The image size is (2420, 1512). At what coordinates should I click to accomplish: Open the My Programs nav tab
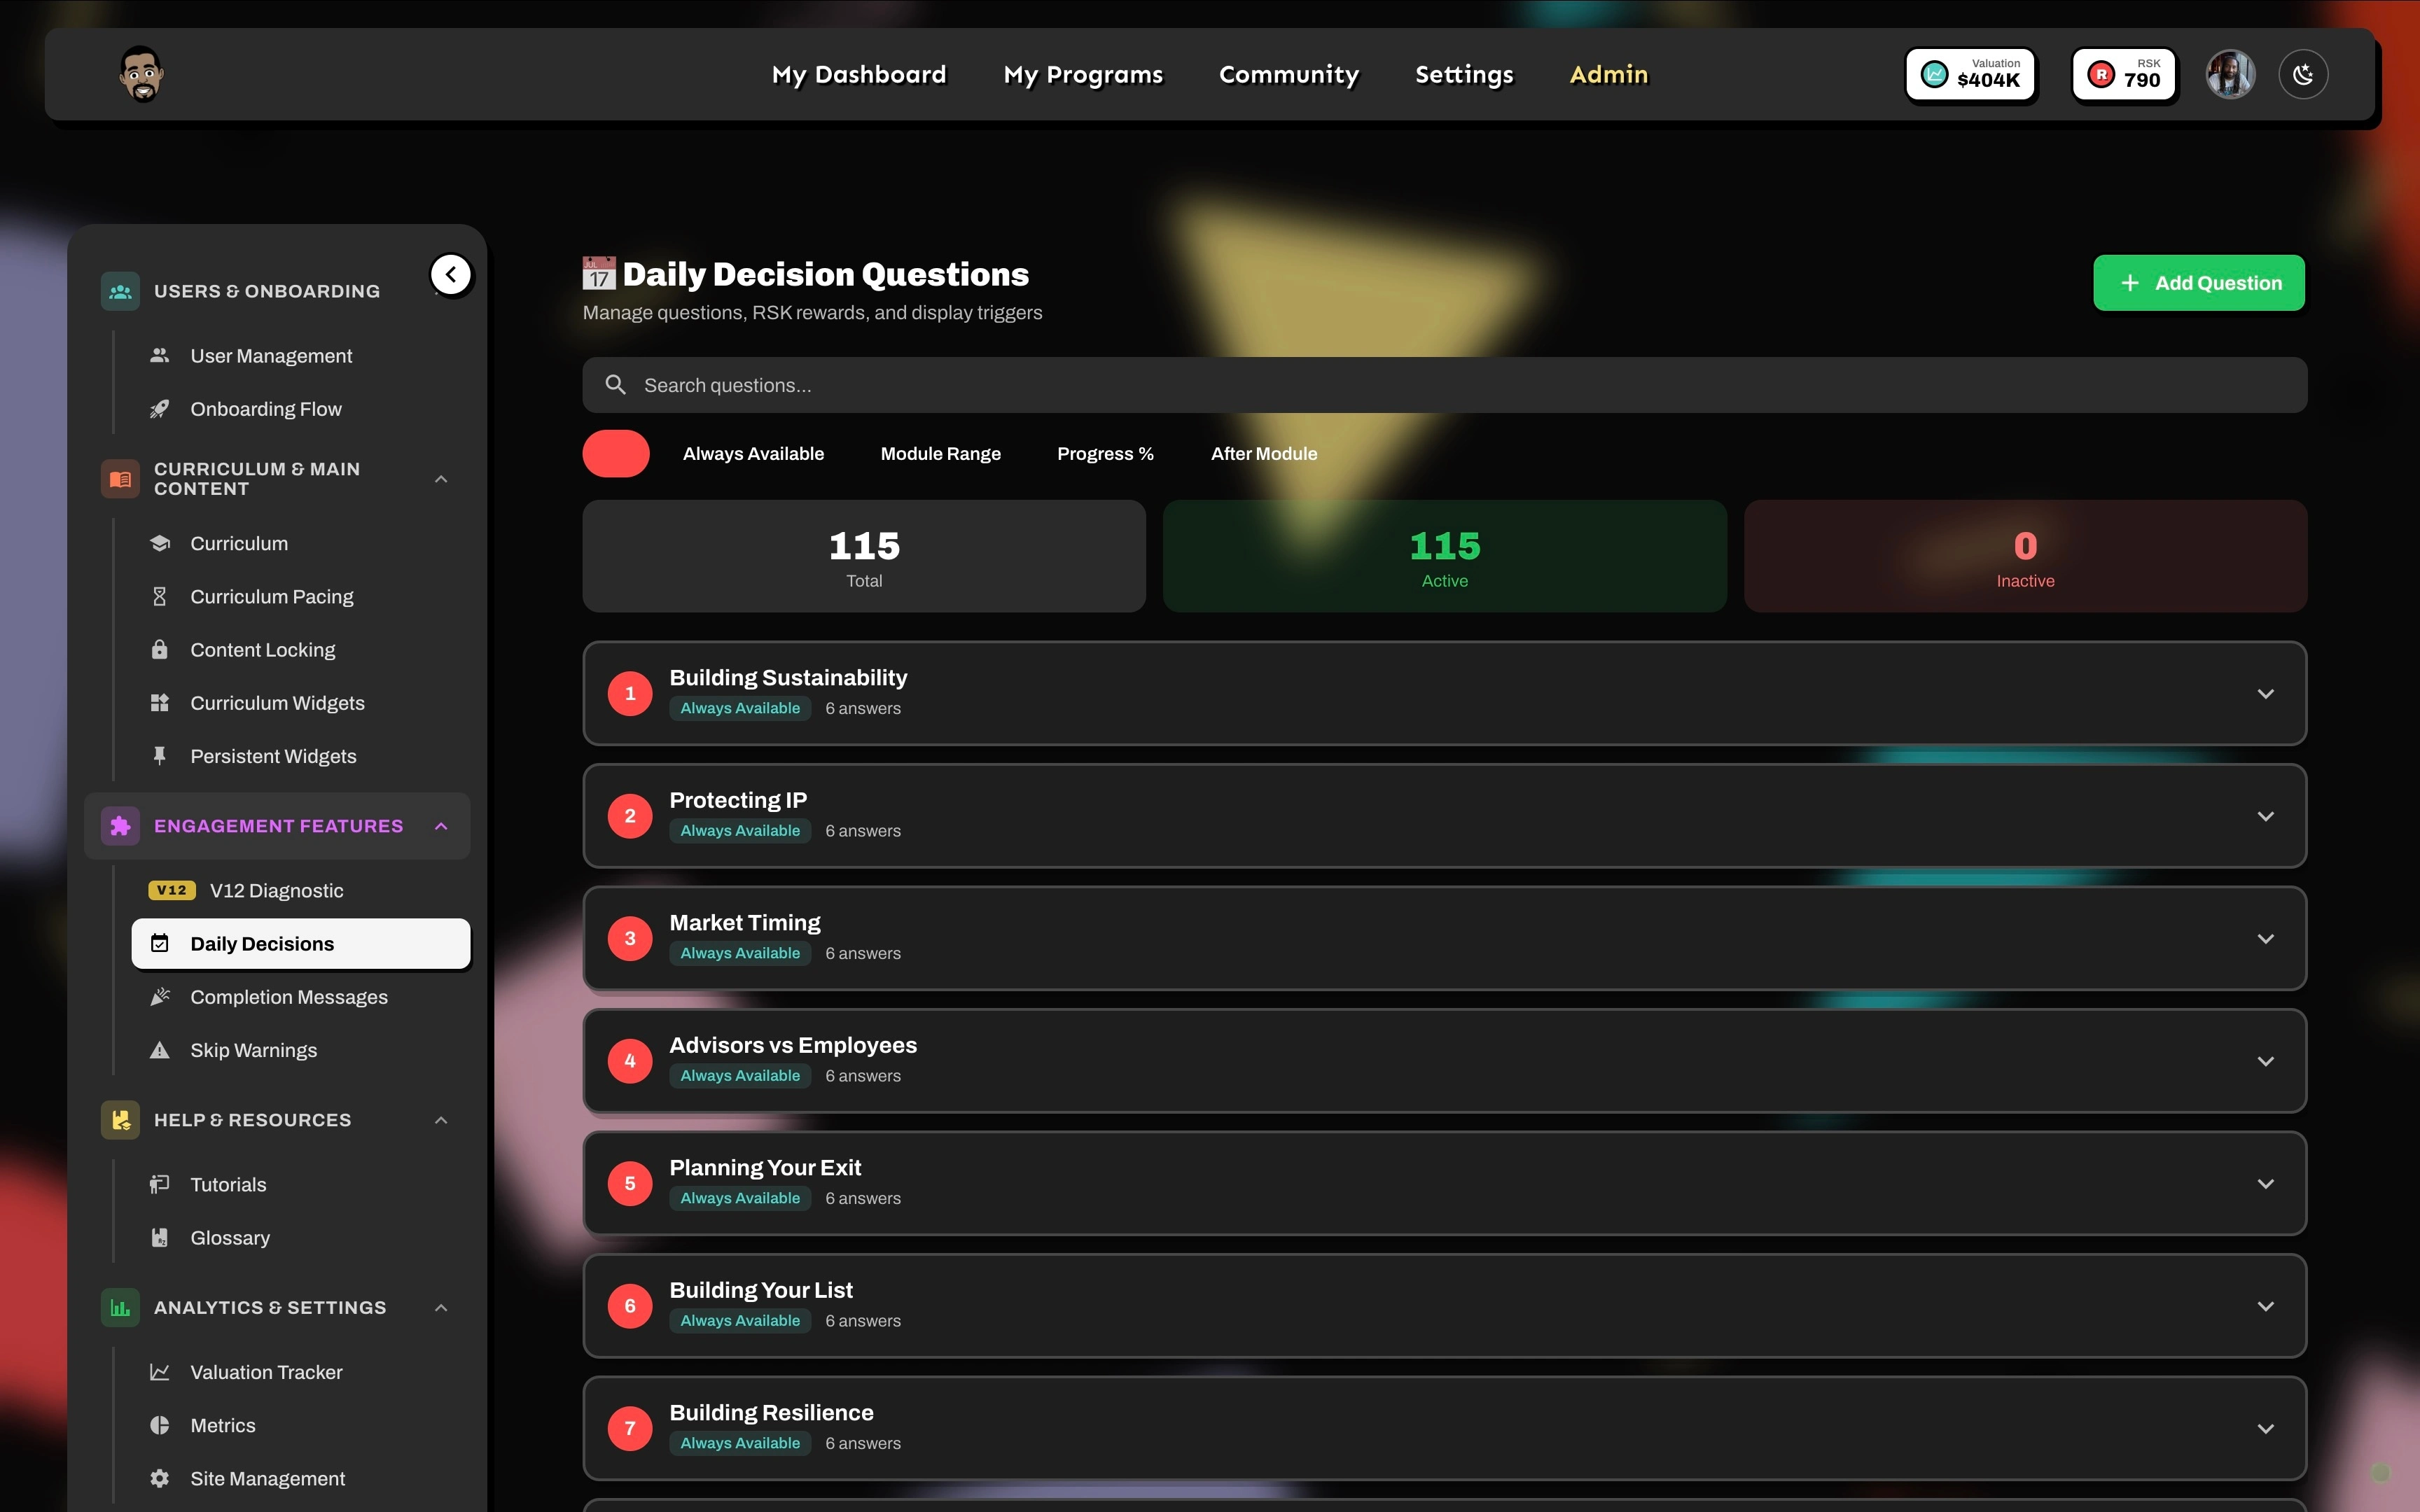[1083, 75]
